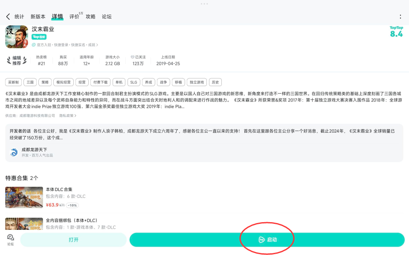409x255 pixels.
Task: Tap the 全内容捆绑包（本体+DLC）title
Action: (72, 220)
